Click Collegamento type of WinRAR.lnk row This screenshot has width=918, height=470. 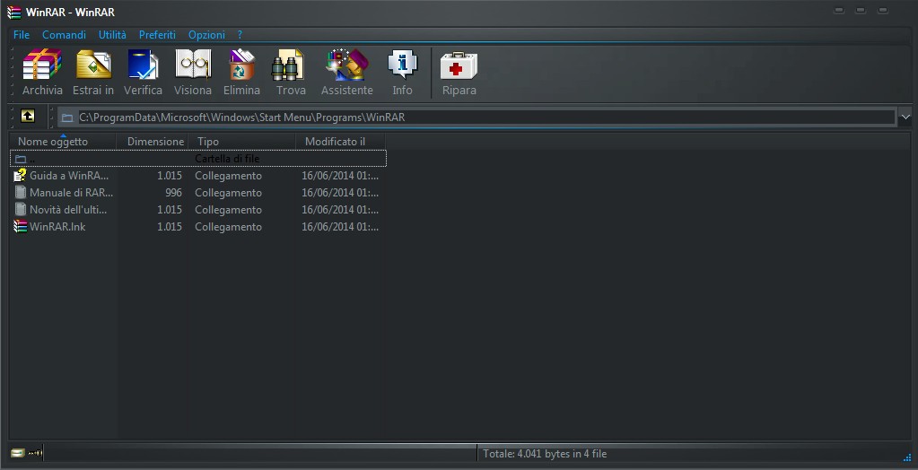click(x=228, y=227)
